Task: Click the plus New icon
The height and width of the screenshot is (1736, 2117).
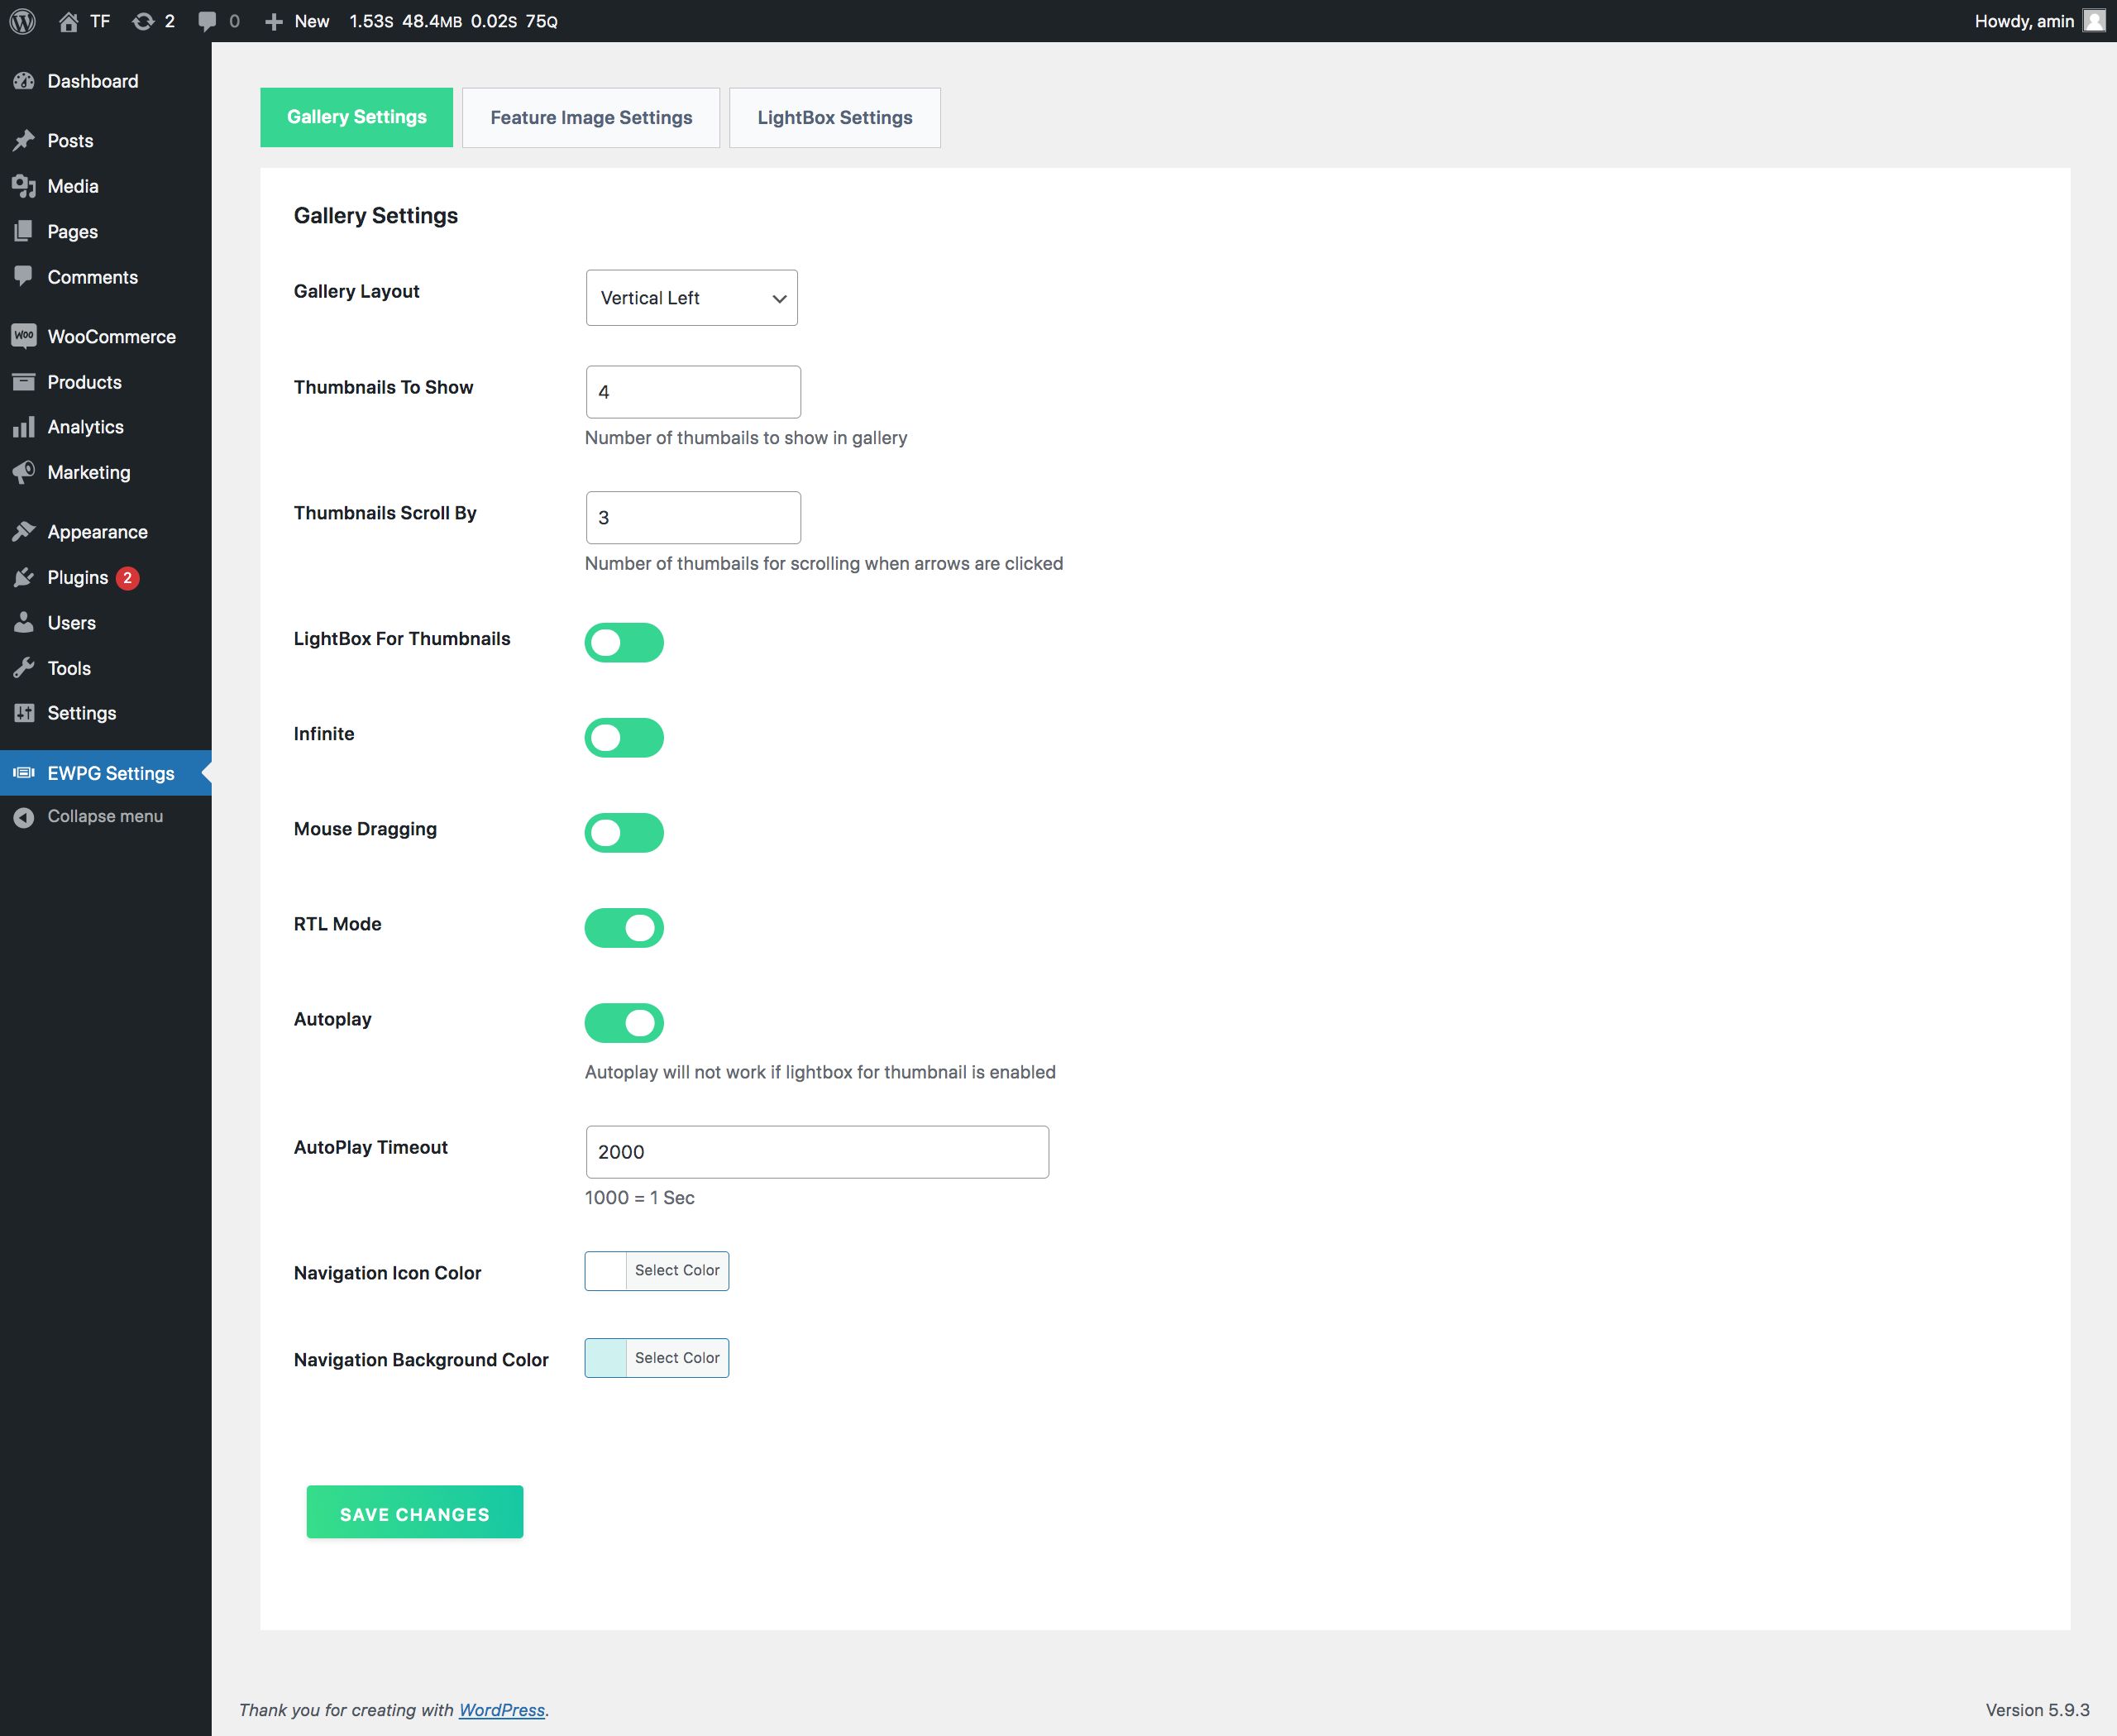Action: click(x=273, y=21)
